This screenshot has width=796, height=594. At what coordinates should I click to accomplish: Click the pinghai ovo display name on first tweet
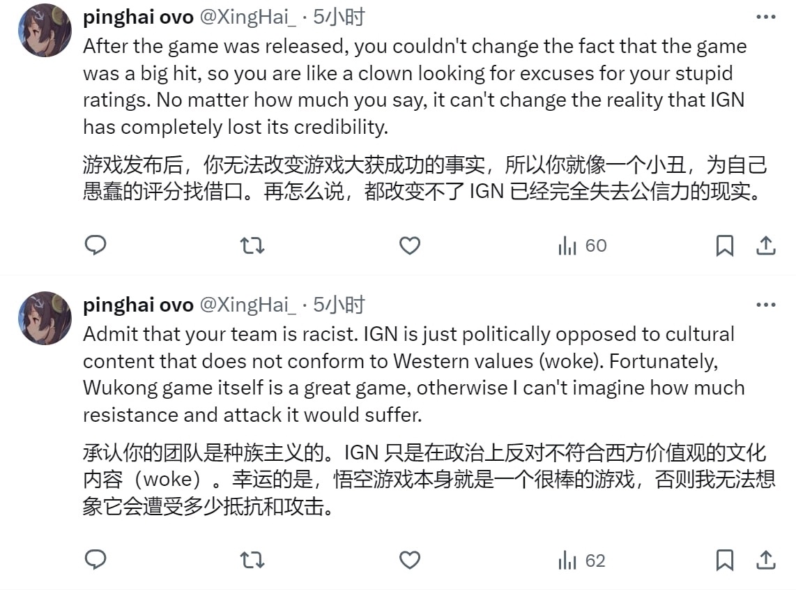pyautogui.click(x=137, y=17)
